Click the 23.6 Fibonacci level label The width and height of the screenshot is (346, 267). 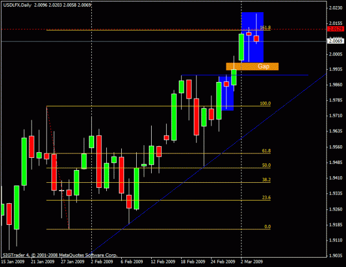click(x=266, y=197)
